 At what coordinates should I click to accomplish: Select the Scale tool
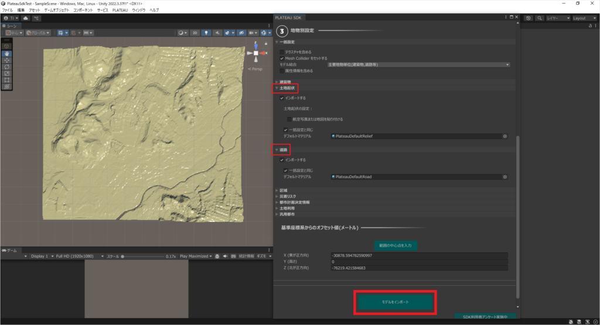6,73
